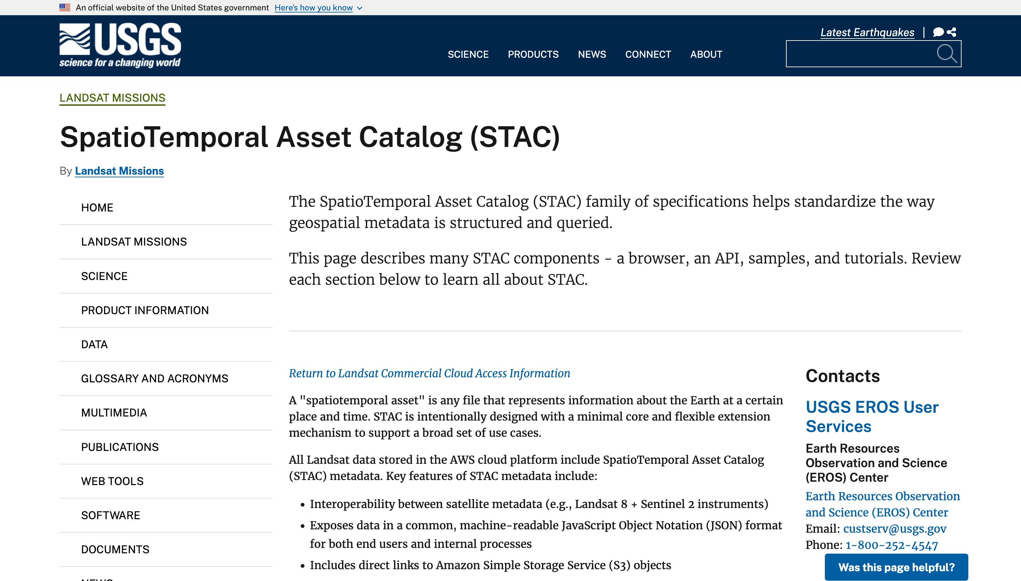1021x581 pixels.
Task: Click the 'Contacts' heading
Action: (x=843, y=376)
